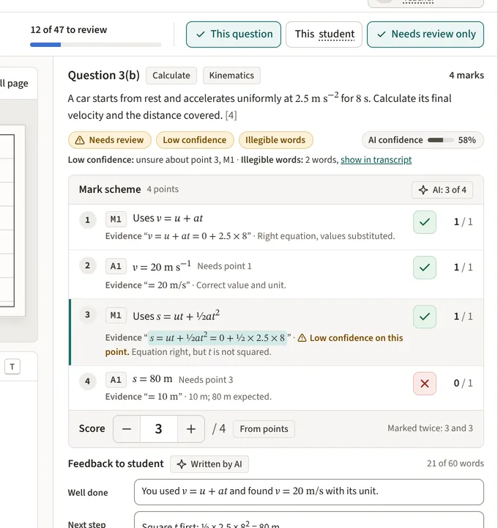The height and width of the screenshot is (528, 498).
Task: Click the warning triangle beside Low confidence on this point
Action: [x=302, y=338]
